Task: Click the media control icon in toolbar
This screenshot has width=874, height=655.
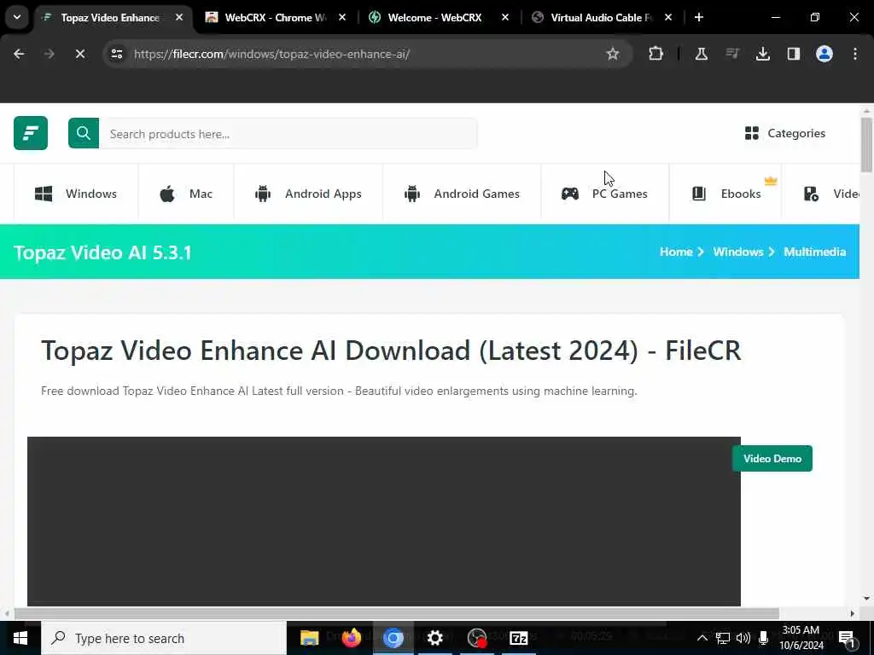Action: pos(732,54)
